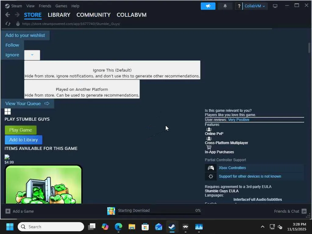The image size is (312, 234).
Task: Open Copilot from the taskbar
Action: click(105, 227)
